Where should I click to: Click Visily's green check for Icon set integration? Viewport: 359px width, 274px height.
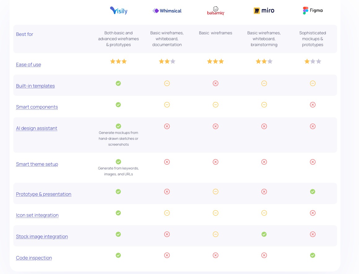click(118, 213)
